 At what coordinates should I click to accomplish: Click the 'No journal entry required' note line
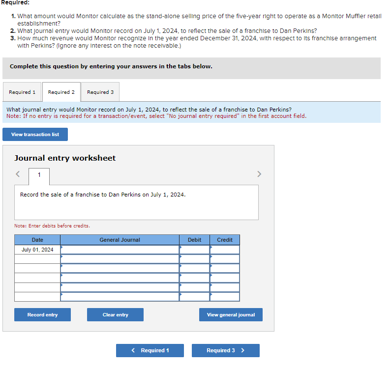(156, 116)
